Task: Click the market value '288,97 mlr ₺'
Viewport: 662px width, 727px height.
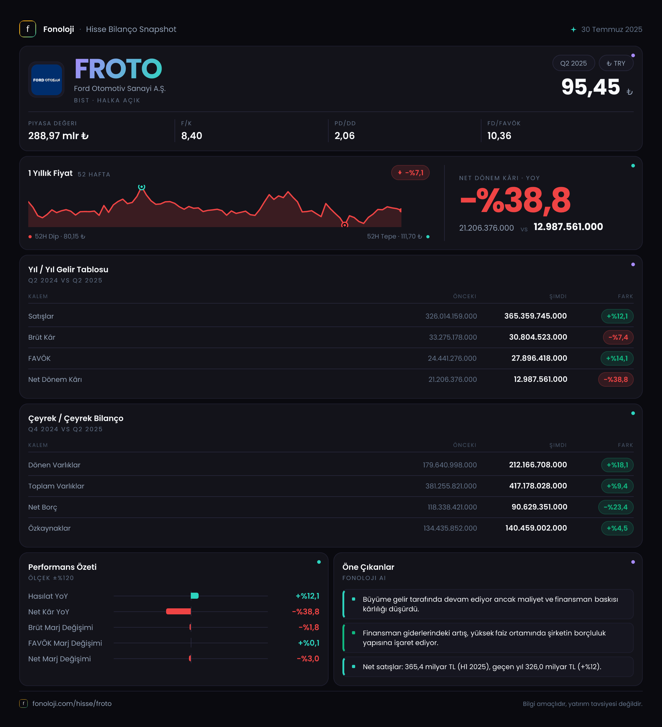Action: pyautogui.click(x=58, y=136)
